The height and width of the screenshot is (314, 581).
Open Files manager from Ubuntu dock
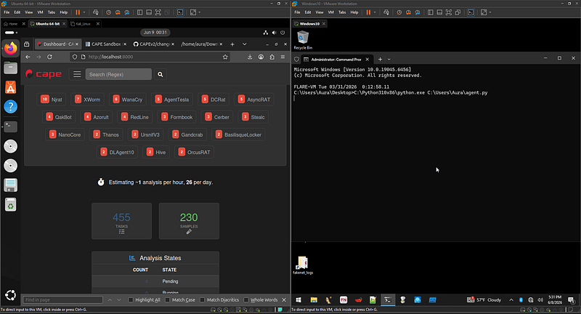click(11, 68)
